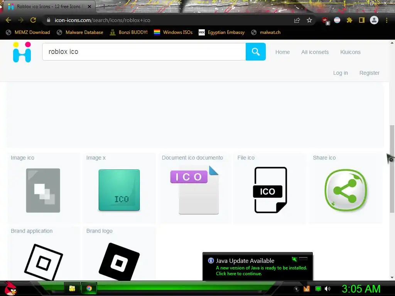Click the 'Brand logo' caption
Screen dimensions: 395x296
[99, 231]
